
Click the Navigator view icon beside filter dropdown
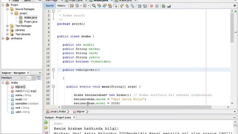(39, 78)
